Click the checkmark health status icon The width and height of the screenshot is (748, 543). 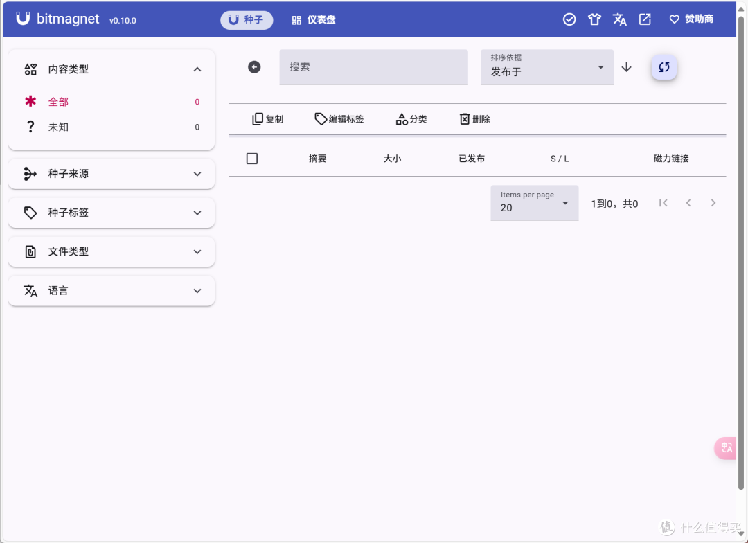[x=569, y=19]
